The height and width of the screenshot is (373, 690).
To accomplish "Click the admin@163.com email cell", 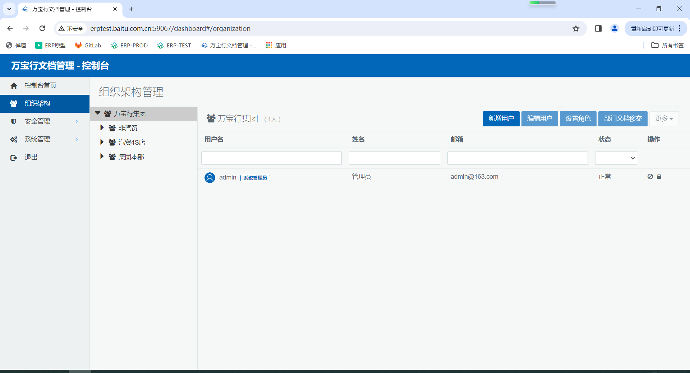I will point(474,177).
